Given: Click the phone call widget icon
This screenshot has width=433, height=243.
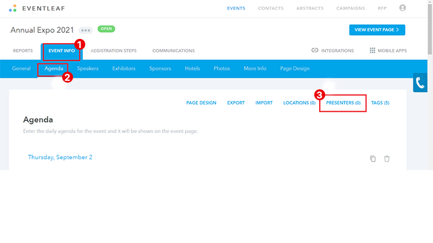Looking at the screenshot, I should [x=420, y=83].
